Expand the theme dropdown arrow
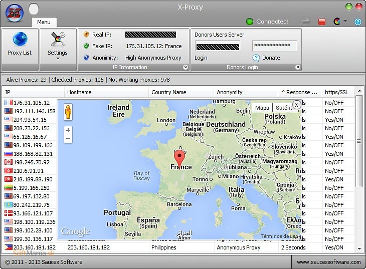Viewport: 366px width, 269px height. 345,21
